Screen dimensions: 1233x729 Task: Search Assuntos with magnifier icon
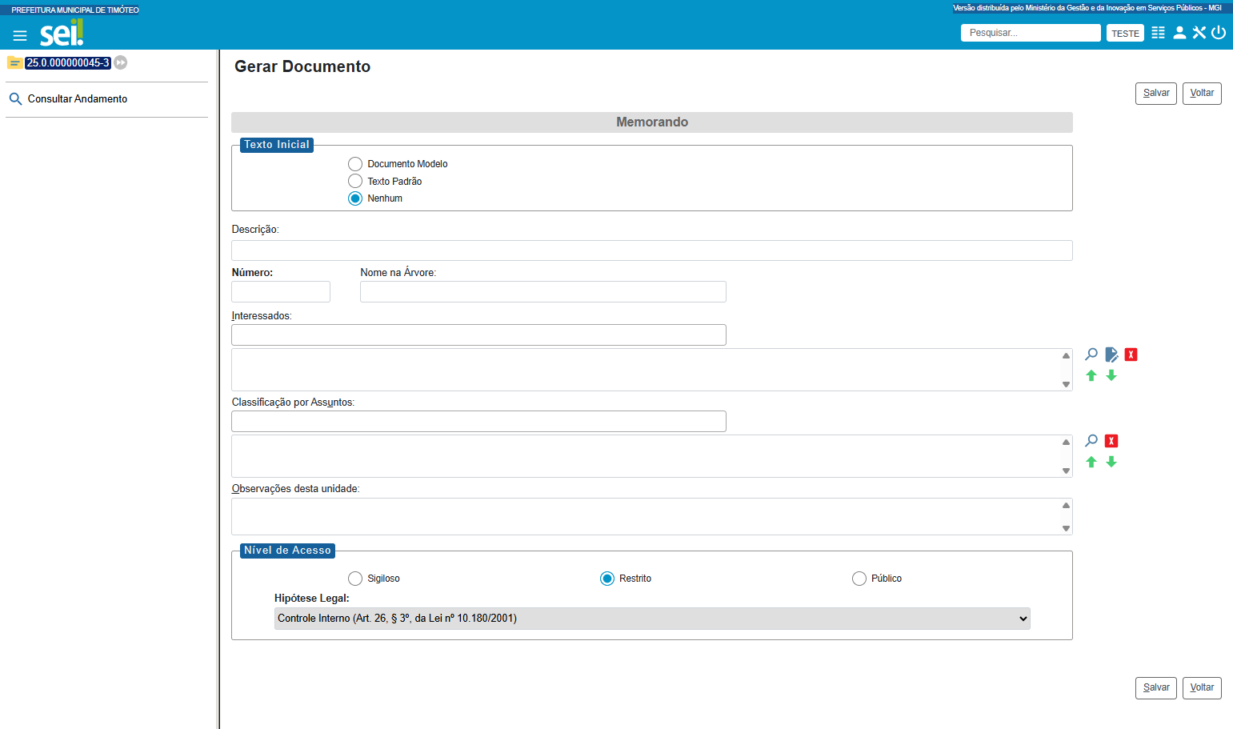click(1091, 441)
